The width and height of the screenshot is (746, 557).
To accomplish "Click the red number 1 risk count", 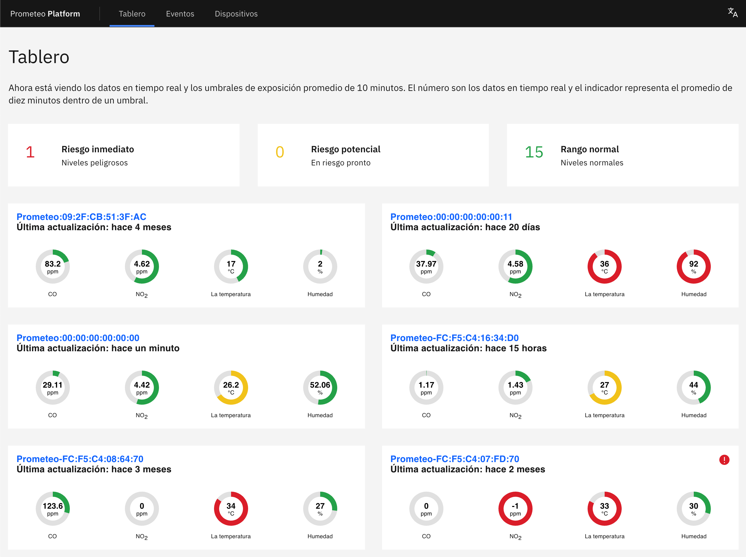I will (x=30, y=152).
